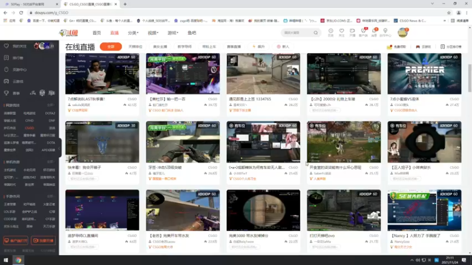Image resolution: width=472 pixels, height=265 pixels.
Task: Open the Windows Start menu
Action: click(6, 260)
